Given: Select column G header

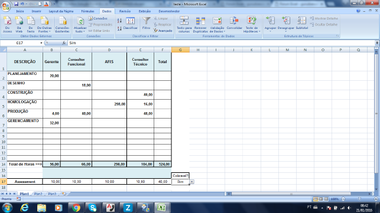Looking at the screenshot, I should point(180,50).
